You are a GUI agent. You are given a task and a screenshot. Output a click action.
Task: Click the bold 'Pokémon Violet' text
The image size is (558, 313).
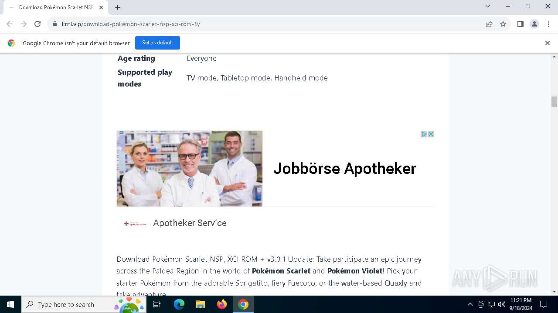(x=355, y=271)
